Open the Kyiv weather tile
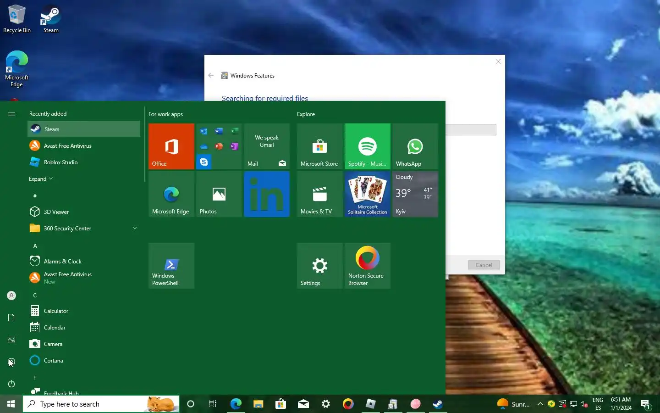Viewport: 660px width, 413px height. click(x=415, y=194)
